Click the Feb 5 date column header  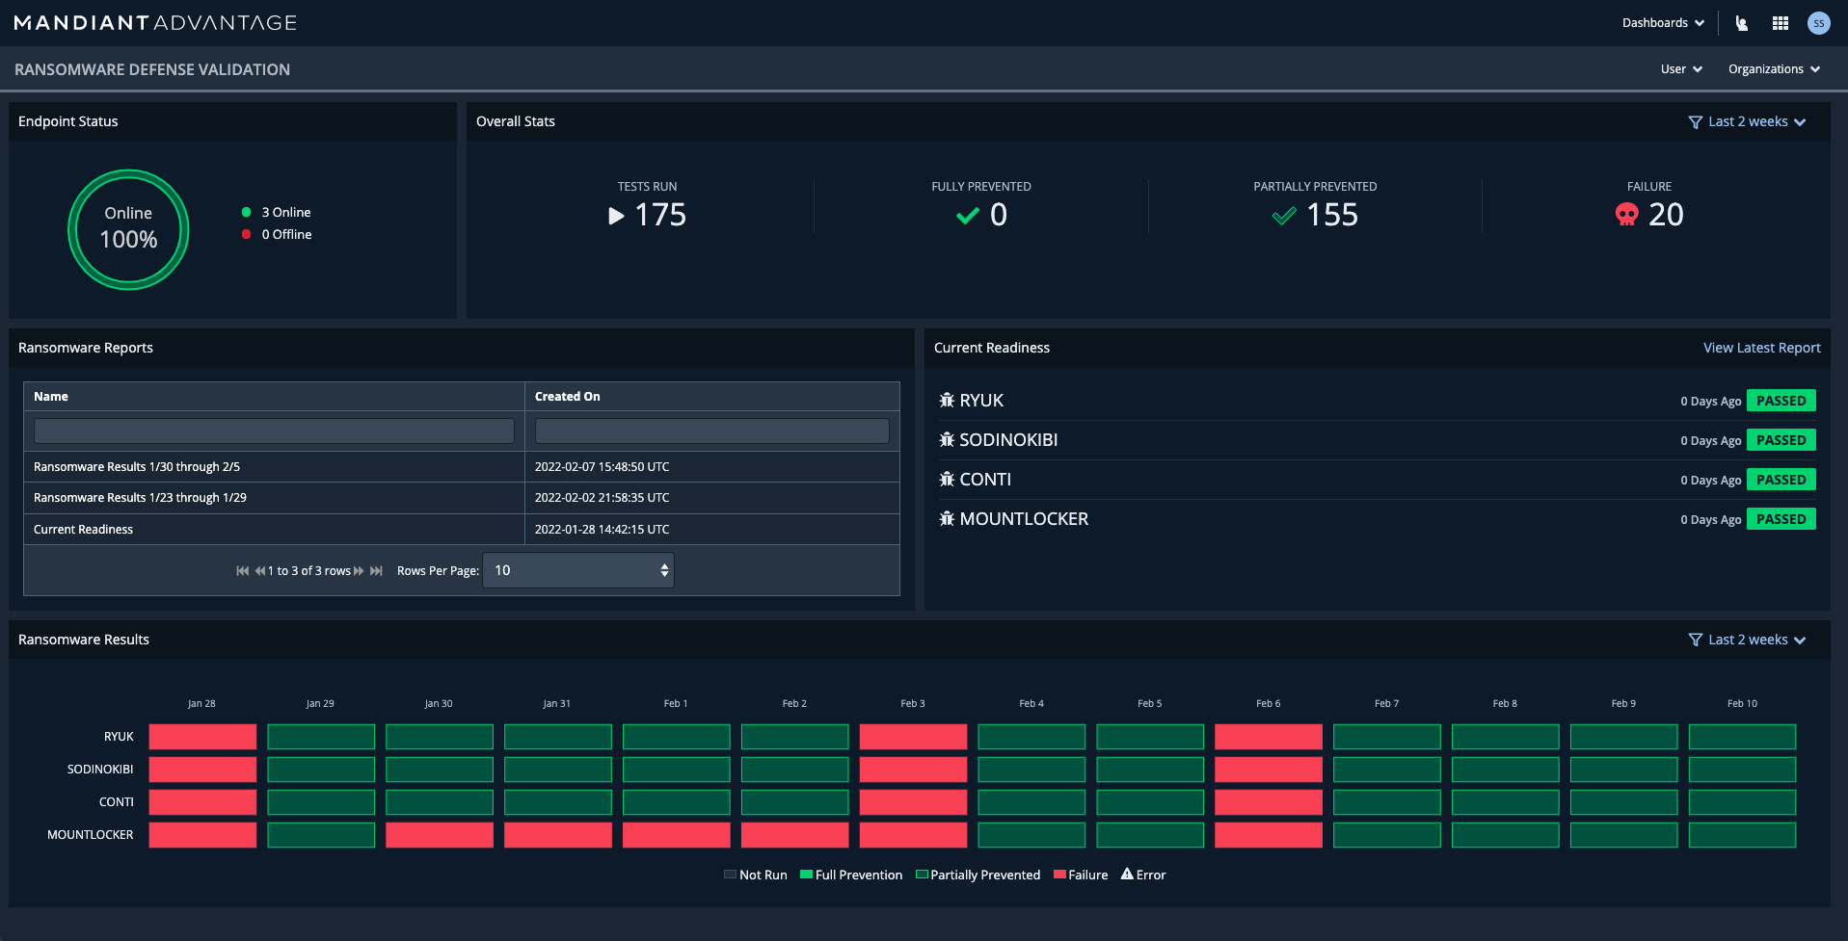1149,704
